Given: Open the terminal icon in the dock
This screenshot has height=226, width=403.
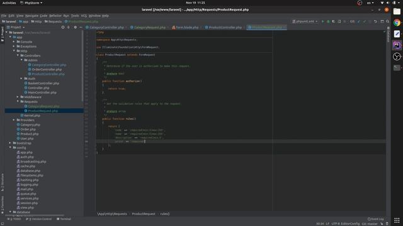Looking at the screenshot, I should pyautogui.click(x=397, y=68).
